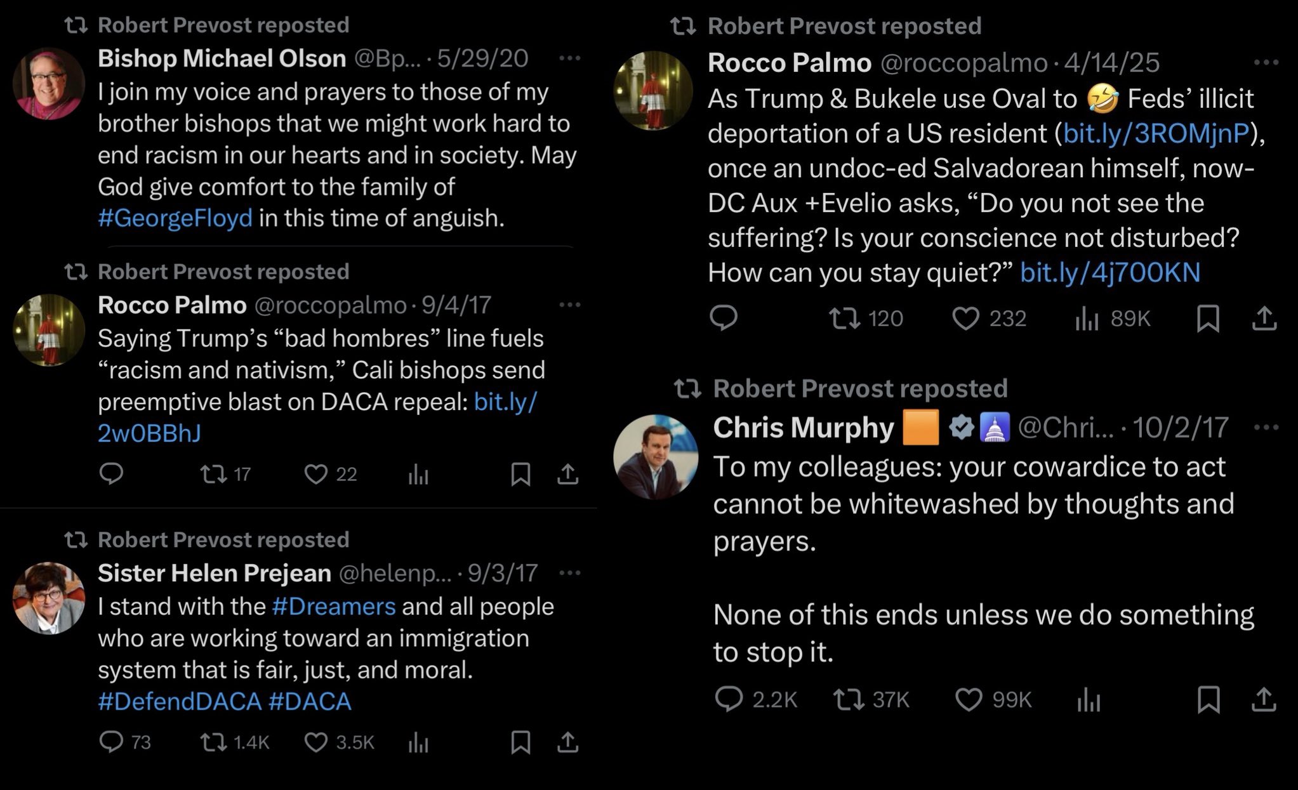Share the Chris Murphy tweet

(x=1264, y=699)
